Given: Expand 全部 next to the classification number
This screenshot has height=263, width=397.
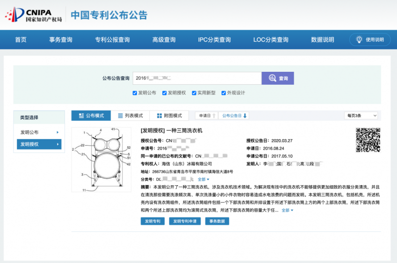Looking at the screenshot, I should click(203, 179).
